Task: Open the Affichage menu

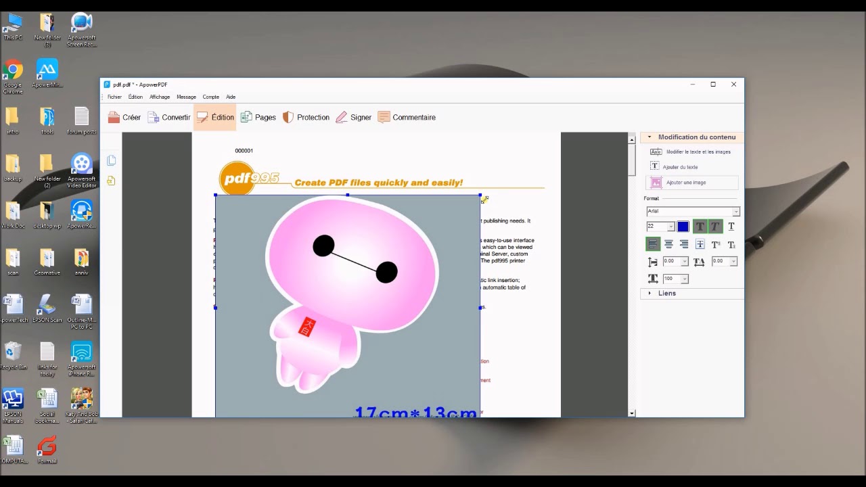Action: (160, 97)
